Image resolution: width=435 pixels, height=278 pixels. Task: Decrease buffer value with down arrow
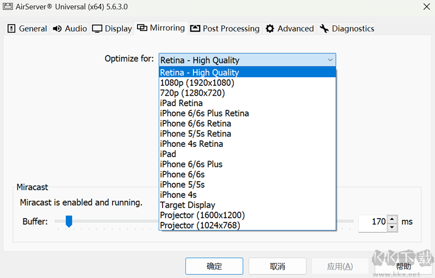393,226
